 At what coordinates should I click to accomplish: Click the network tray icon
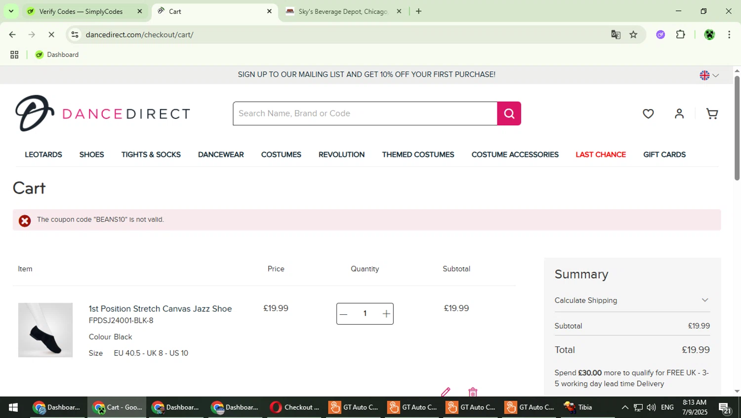coord(638,408)
